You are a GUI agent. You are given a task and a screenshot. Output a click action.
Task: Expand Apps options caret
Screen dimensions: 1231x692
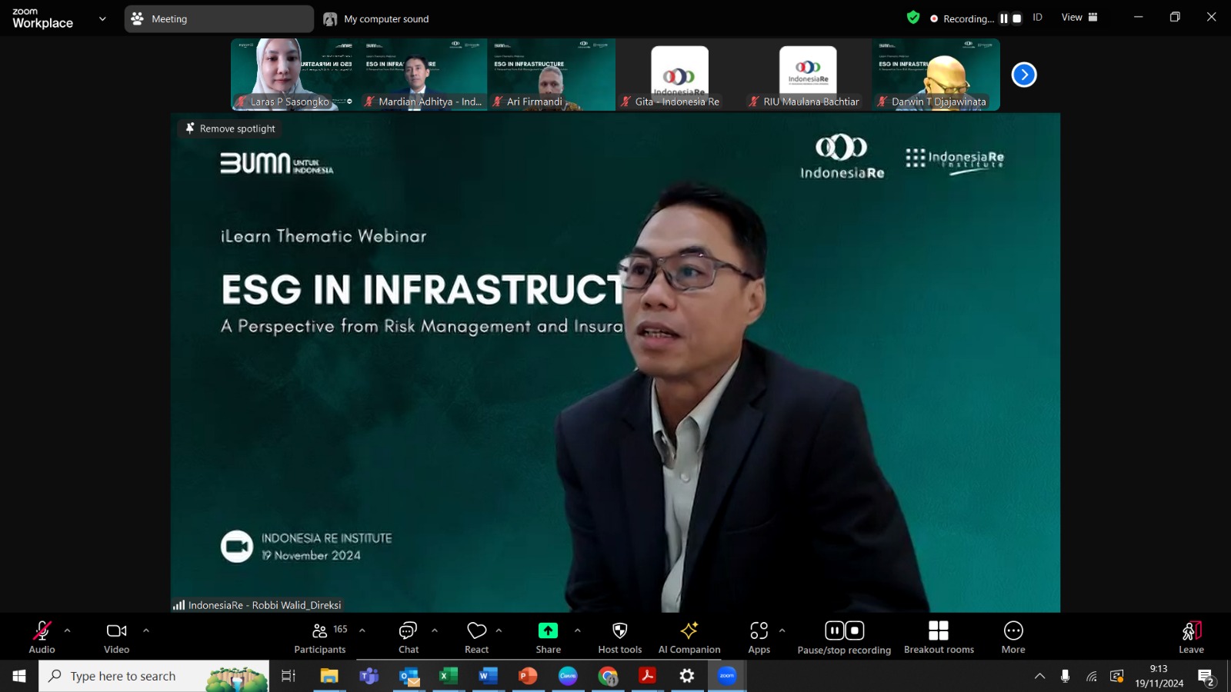[782, 630]
